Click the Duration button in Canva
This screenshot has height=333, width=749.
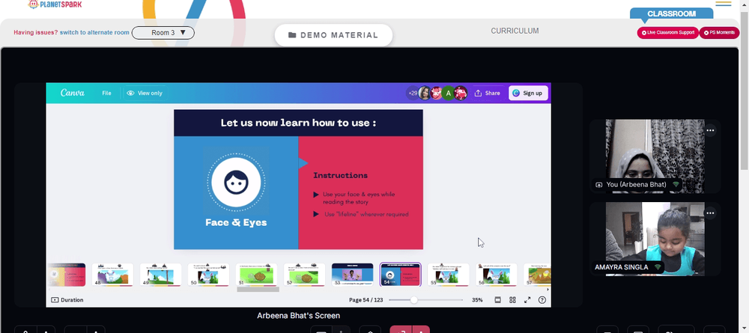click(x=67, y=300)
